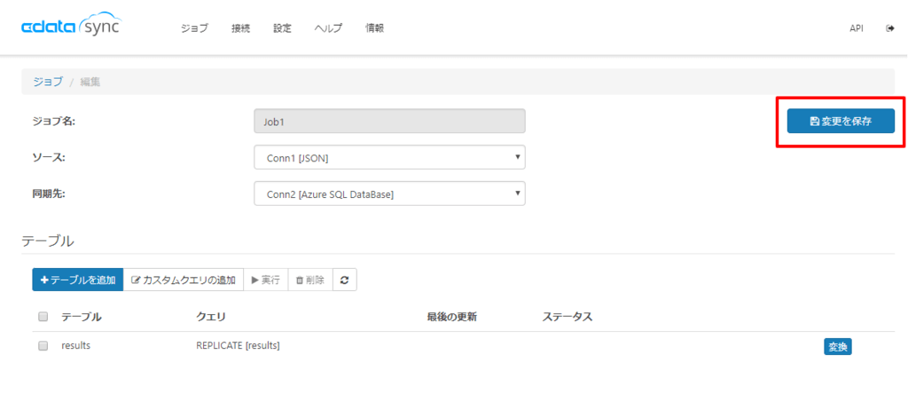Go back via the ジョブ breadcrumb link
908x402 pixels.
click(x=48, y=82)
